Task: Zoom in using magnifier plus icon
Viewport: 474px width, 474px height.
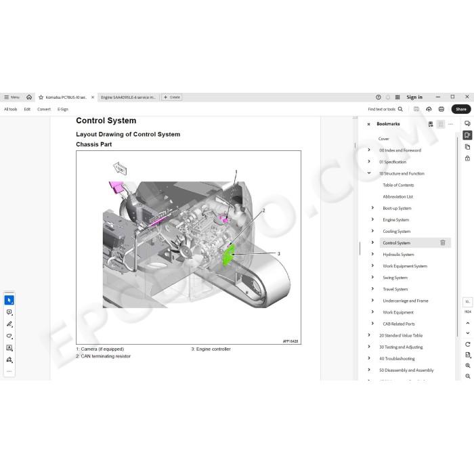Action: 468,366
